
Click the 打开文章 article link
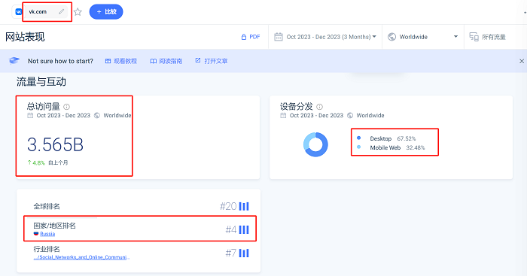coord(212,61)
